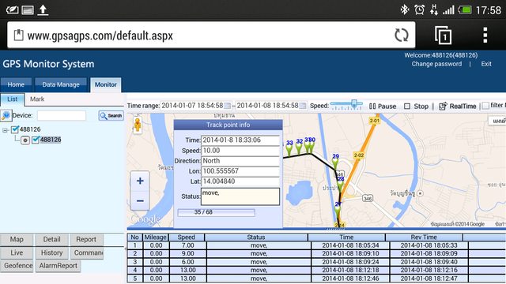The height and width of the screenshot is (284, 506).
Task: Enable the filter checkbox in toolbar
Action: click(485, 106)
